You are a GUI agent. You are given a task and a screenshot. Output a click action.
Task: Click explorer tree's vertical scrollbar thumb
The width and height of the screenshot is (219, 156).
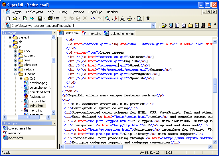pyautogui.click(x=53, y=60)
